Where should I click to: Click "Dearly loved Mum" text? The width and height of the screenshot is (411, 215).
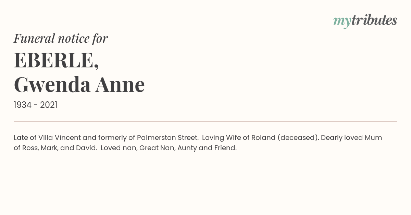coord(351,138)
